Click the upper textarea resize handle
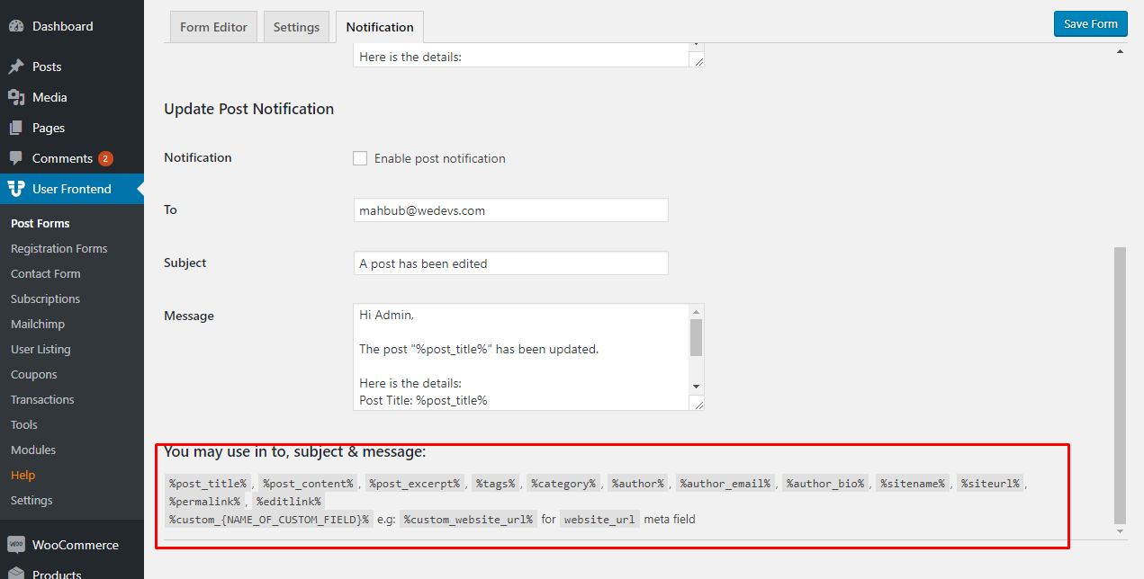The image size is (1144, 579). (697, 59)
